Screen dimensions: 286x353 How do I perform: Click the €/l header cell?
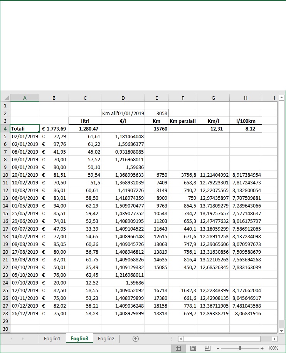point(123,121)
